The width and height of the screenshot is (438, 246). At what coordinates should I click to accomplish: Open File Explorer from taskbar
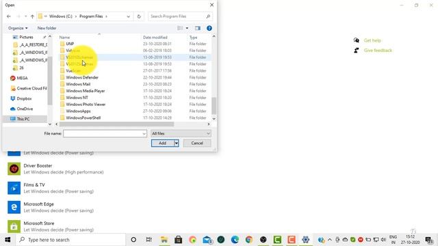point(164,240)
